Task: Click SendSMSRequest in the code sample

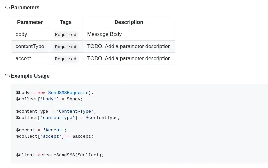Action: point(67,93)
